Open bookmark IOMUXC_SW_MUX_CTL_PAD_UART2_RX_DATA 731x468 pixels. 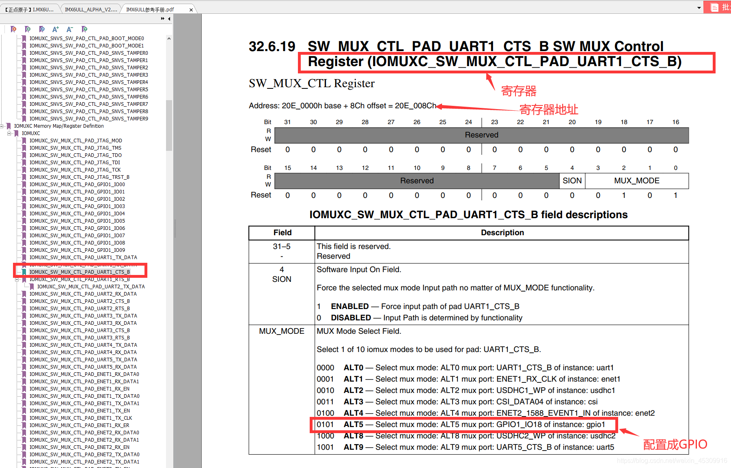[x=83, y=294]
